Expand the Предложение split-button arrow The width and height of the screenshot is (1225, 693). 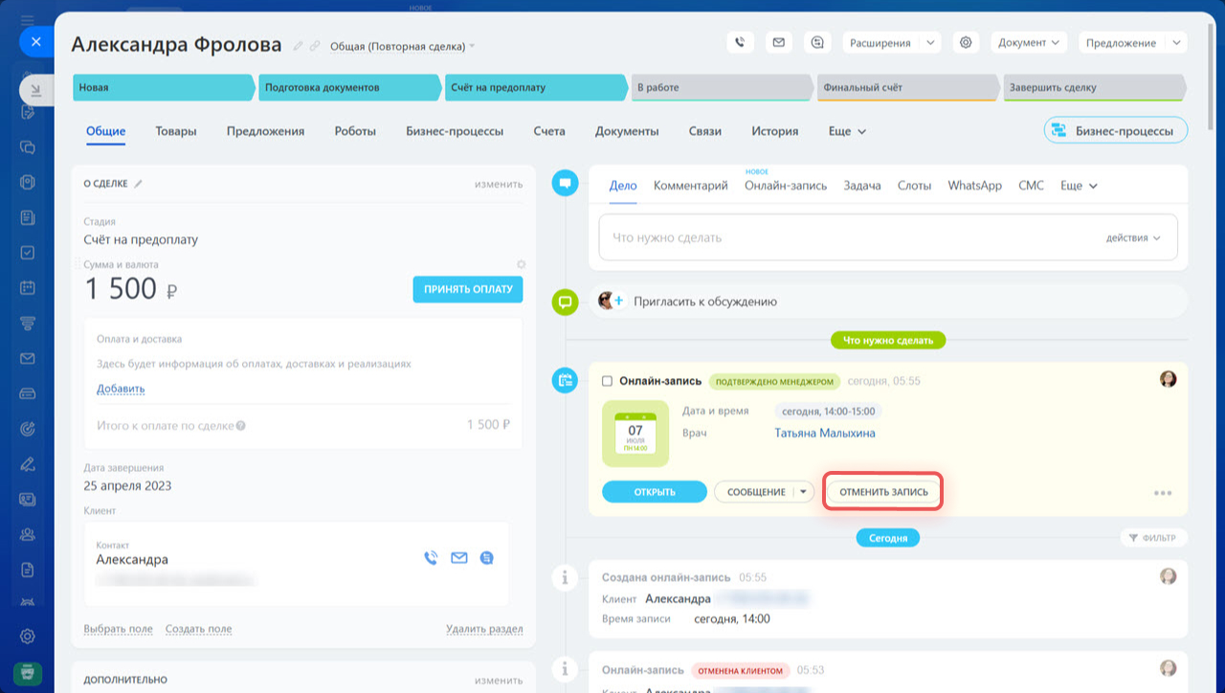1177,42
